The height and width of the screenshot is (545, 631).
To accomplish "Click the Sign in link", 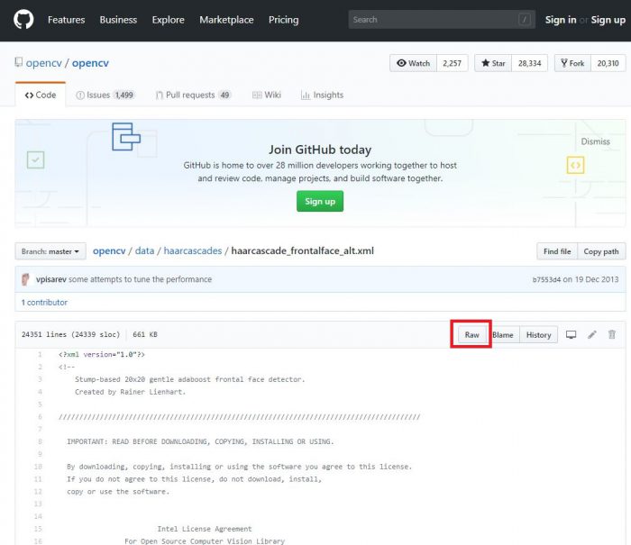I will click(561, 20).
